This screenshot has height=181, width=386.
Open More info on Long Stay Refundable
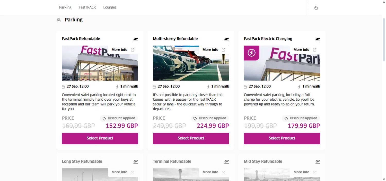(119, 172)
